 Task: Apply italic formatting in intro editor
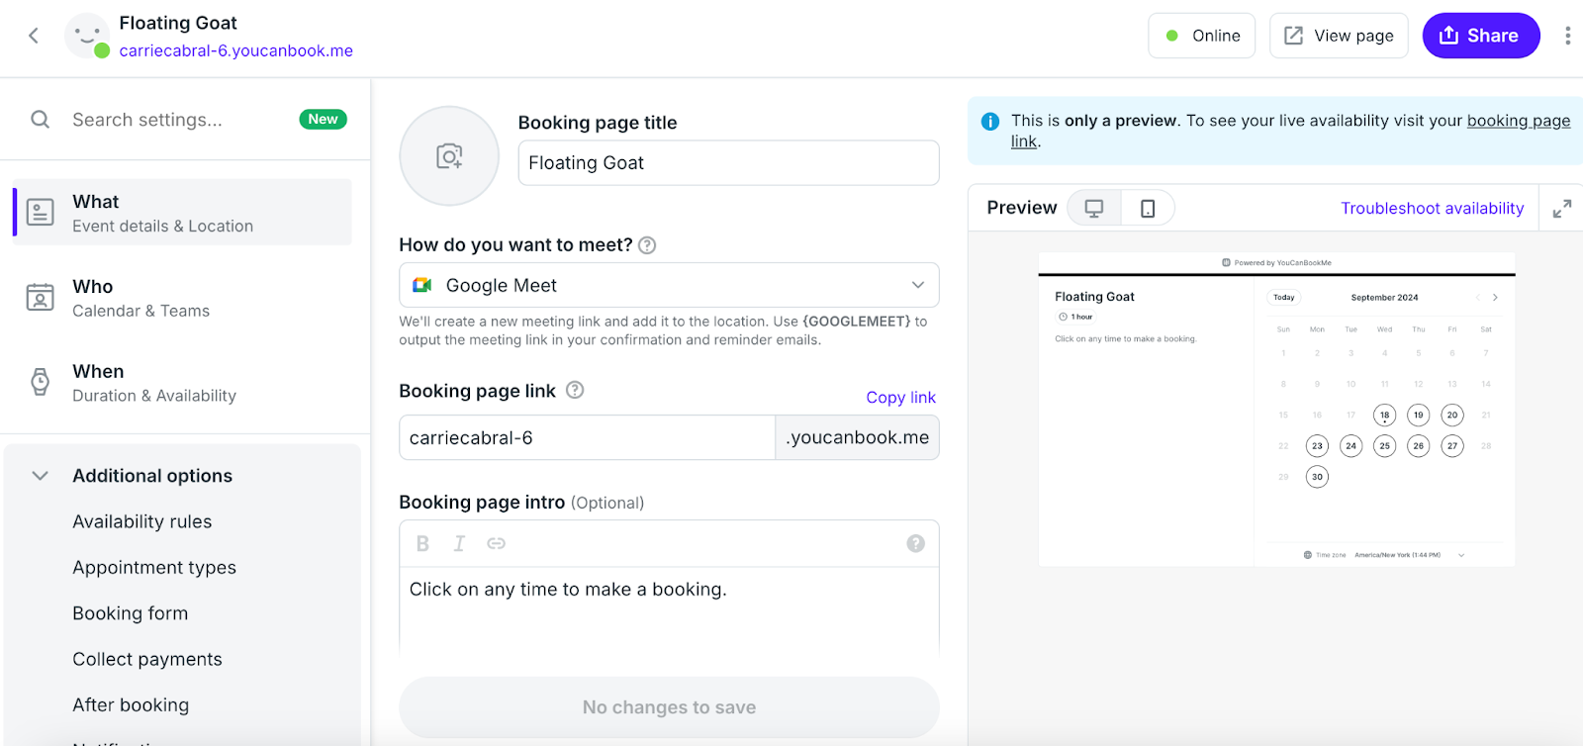pyautogui.click(x=459, y=543)
